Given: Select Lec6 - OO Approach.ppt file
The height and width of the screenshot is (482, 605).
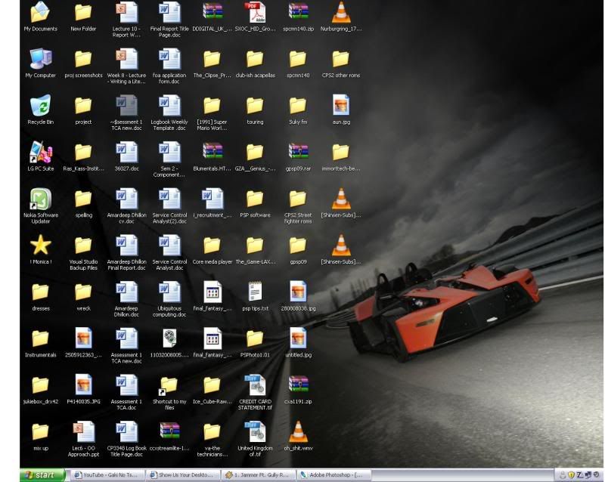Looking at the screenshot, I should (83, 431).
